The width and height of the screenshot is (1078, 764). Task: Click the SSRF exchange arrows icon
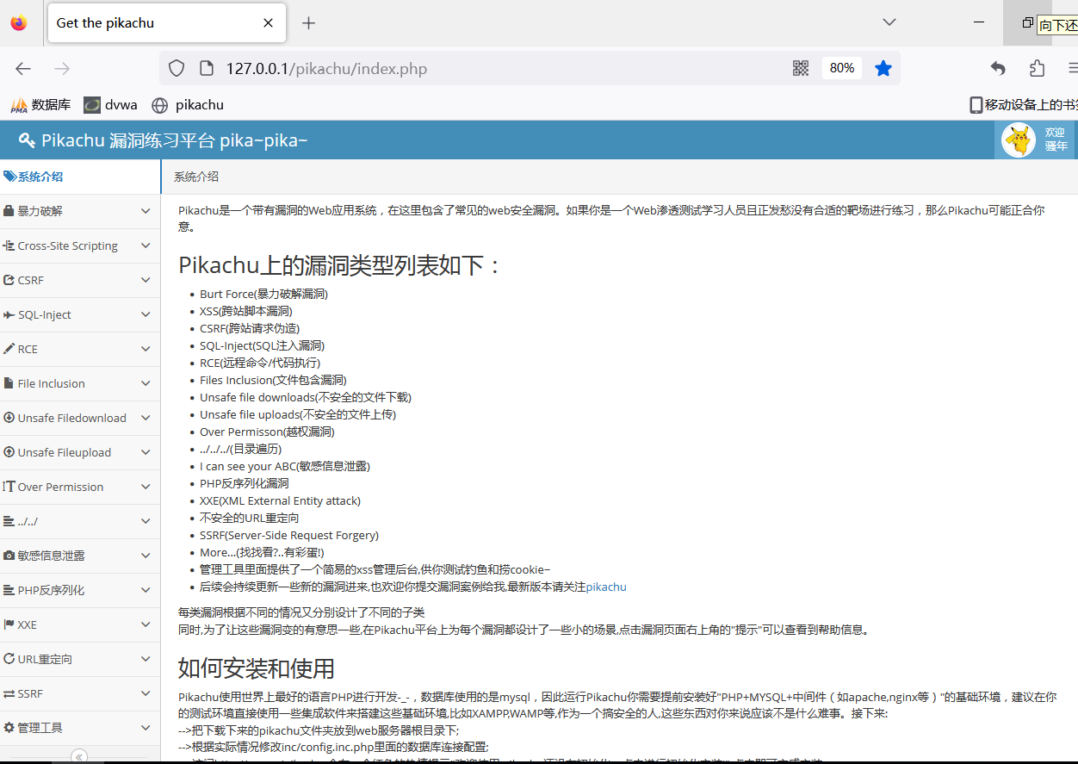tap(9, 693)
